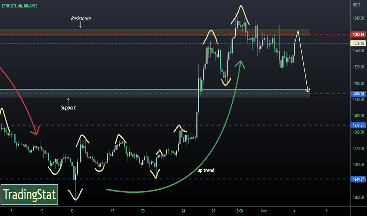Click the 1320.00 price axis value

click(x=358, y=148)
